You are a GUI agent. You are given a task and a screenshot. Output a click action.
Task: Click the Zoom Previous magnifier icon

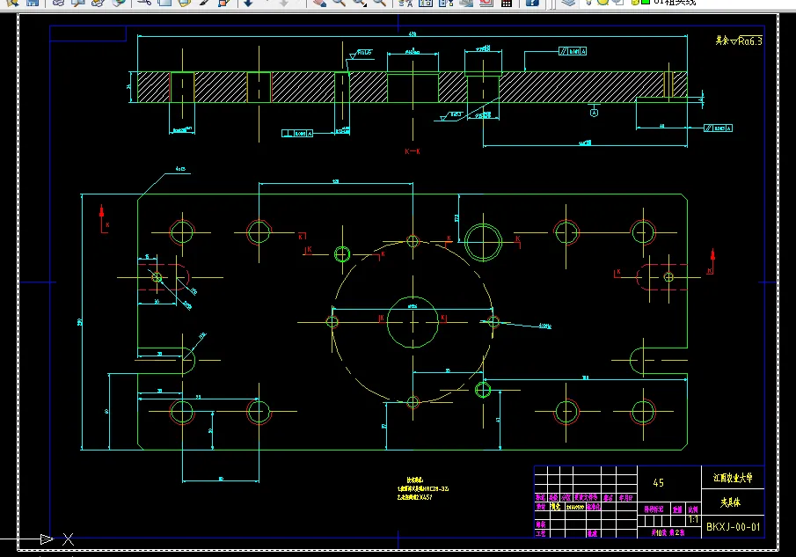(x=379, y=3)
